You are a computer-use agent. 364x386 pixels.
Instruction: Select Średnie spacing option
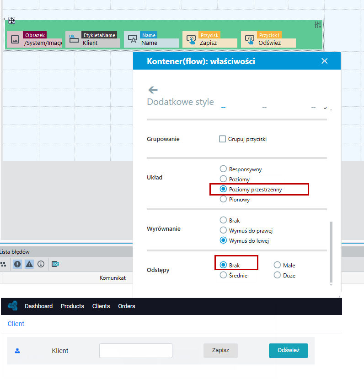223,275
